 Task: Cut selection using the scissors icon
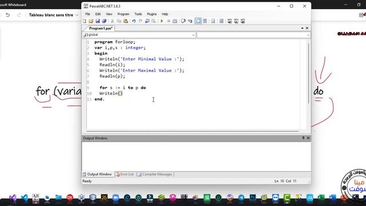pyautogui.click(x=112, y=21)
